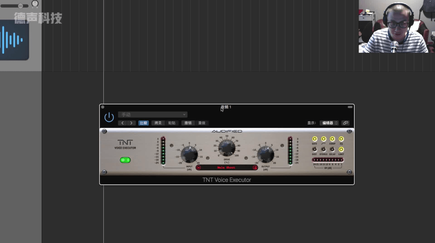The width and height of the screenshot is (435, 243).
Task: Click the GR gain reduction meter
Action: point(328,160)
